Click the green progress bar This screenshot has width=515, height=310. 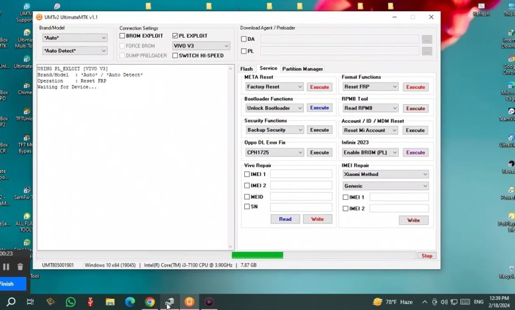coord(257,255)
